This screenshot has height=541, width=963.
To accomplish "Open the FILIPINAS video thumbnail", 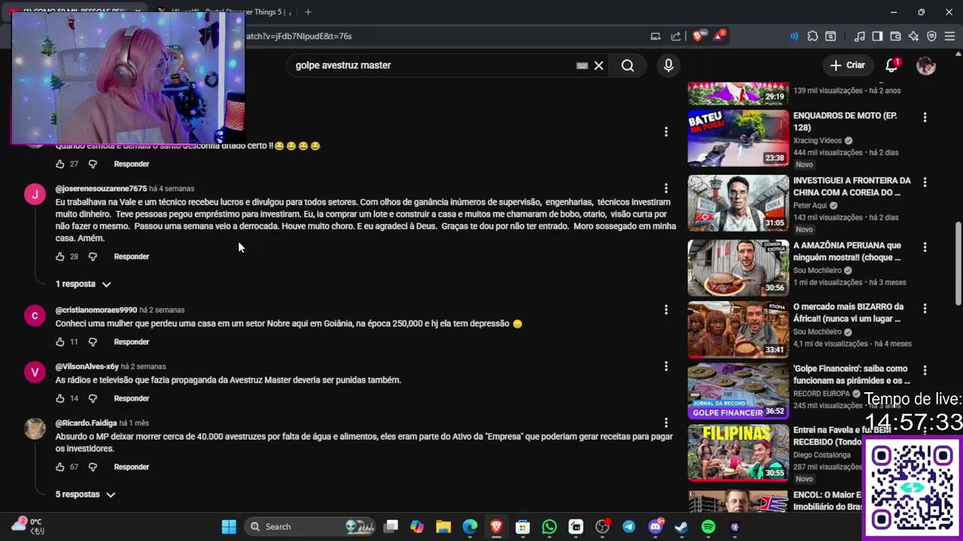I will click(738, 453).
